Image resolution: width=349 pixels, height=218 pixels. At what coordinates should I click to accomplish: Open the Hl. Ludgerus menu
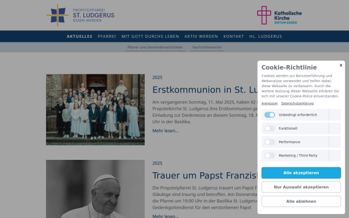pos(266,36)
